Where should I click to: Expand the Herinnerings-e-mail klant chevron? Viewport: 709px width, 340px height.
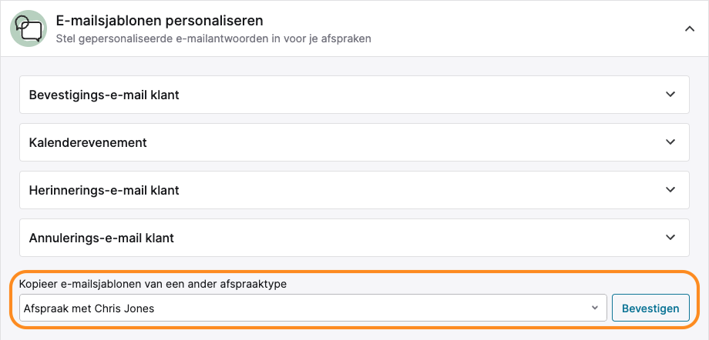pyautogui.click(x=670, y=190)
